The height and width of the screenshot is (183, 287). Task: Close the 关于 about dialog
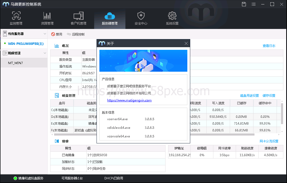pos(186,44)
